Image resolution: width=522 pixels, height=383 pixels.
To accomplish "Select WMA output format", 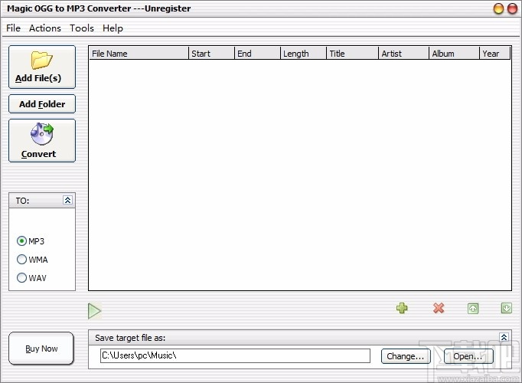I will (x=32, y=260).
